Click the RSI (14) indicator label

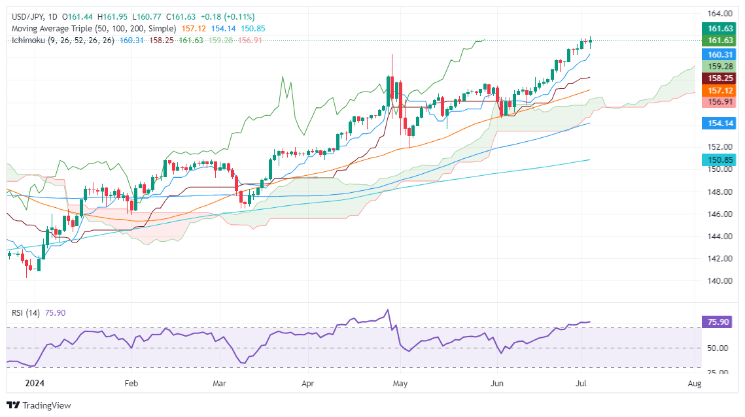(x=26, y=312)
